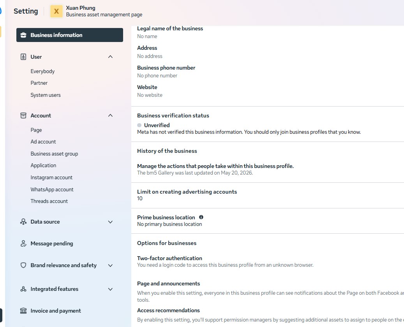
Task: Expand the Data source section
Action: [x=110, y=222]
